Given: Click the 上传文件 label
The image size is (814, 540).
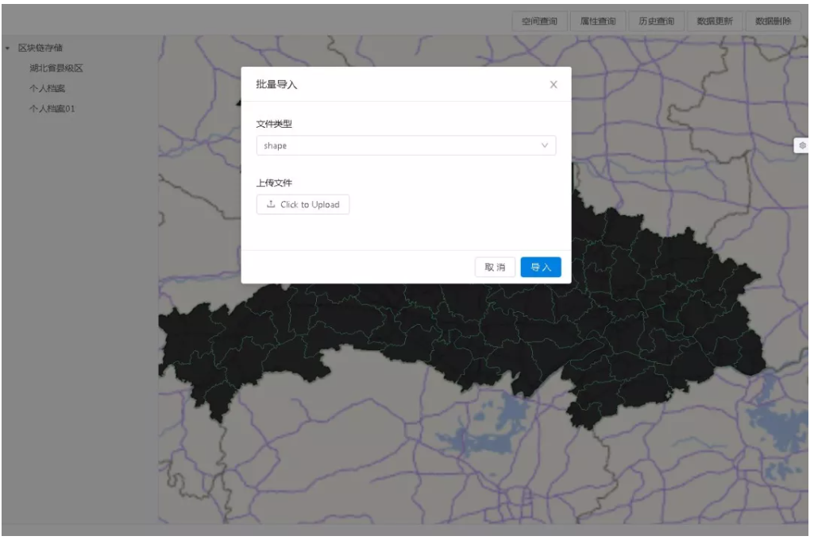Looking at the screenshot, I should click(x=273, y=183).
